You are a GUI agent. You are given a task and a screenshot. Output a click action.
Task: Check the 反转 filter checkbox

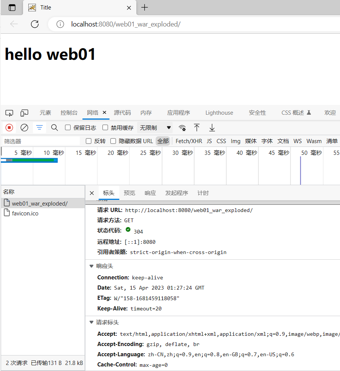pyautogui.click(x=89, y=141)
